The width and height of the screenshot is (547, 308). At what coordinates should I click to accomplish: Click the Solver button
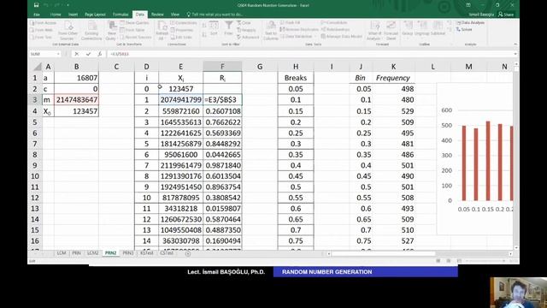point(464,30)
